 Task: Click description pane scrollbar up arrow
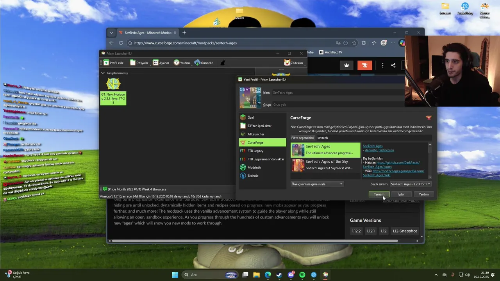click(x=430, y=145)
